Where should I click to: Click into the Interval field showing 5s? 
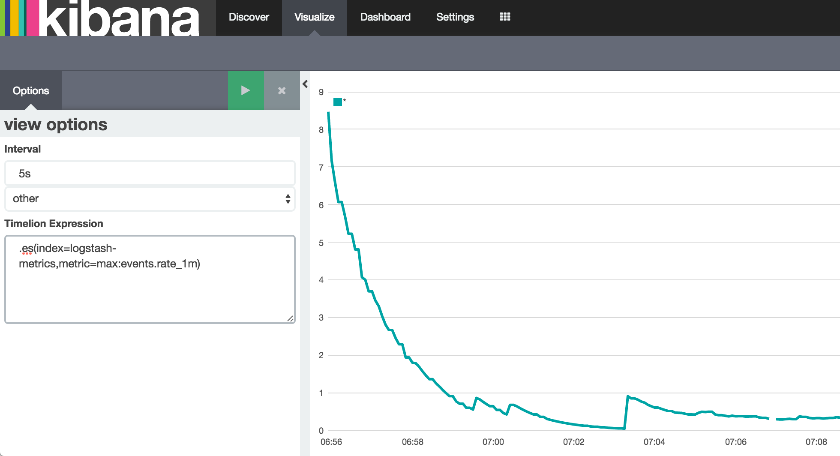coord(149,173)
